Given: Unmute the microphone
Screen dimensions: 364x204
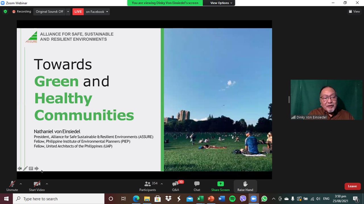Looking at the screenshot, I should tap(12, 186).
